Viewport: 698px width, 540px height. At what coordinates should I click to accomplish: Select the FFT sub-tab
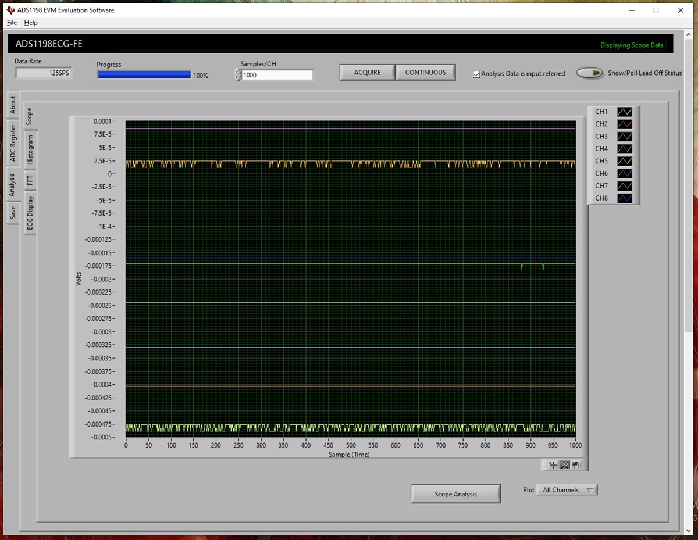pos(30,180)
